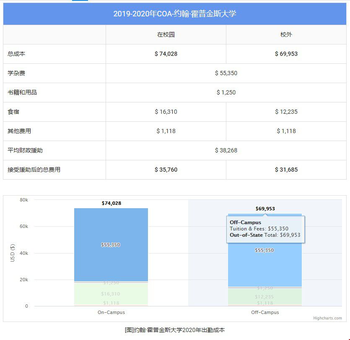Click the average aid value '$ 38,268'
This screenshot has height=340, width=350.
[x=226, y=150]
